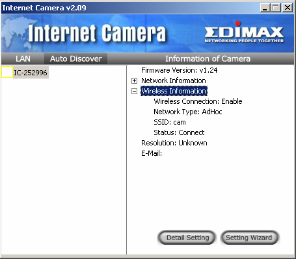This screenshot has height=259, width=296.
Task: Select camera IC-252996 in the list
Action: point(31,73)
